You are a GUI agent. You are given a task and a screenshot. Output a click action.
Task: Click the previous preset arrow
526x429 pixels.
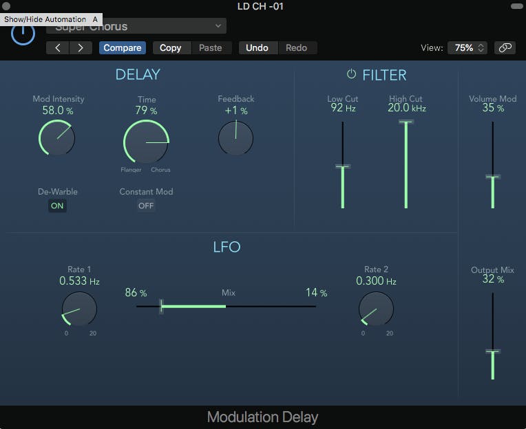click(58, 47)
